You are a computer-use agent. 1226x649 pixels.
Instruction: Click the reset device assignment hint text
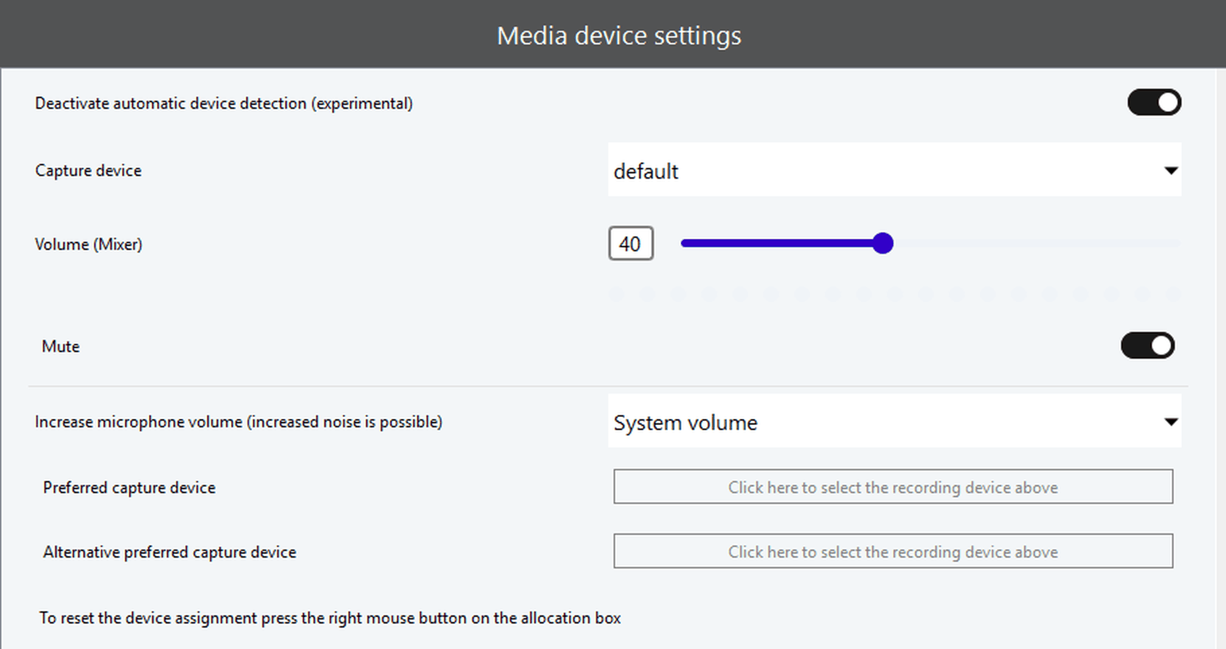330,618
